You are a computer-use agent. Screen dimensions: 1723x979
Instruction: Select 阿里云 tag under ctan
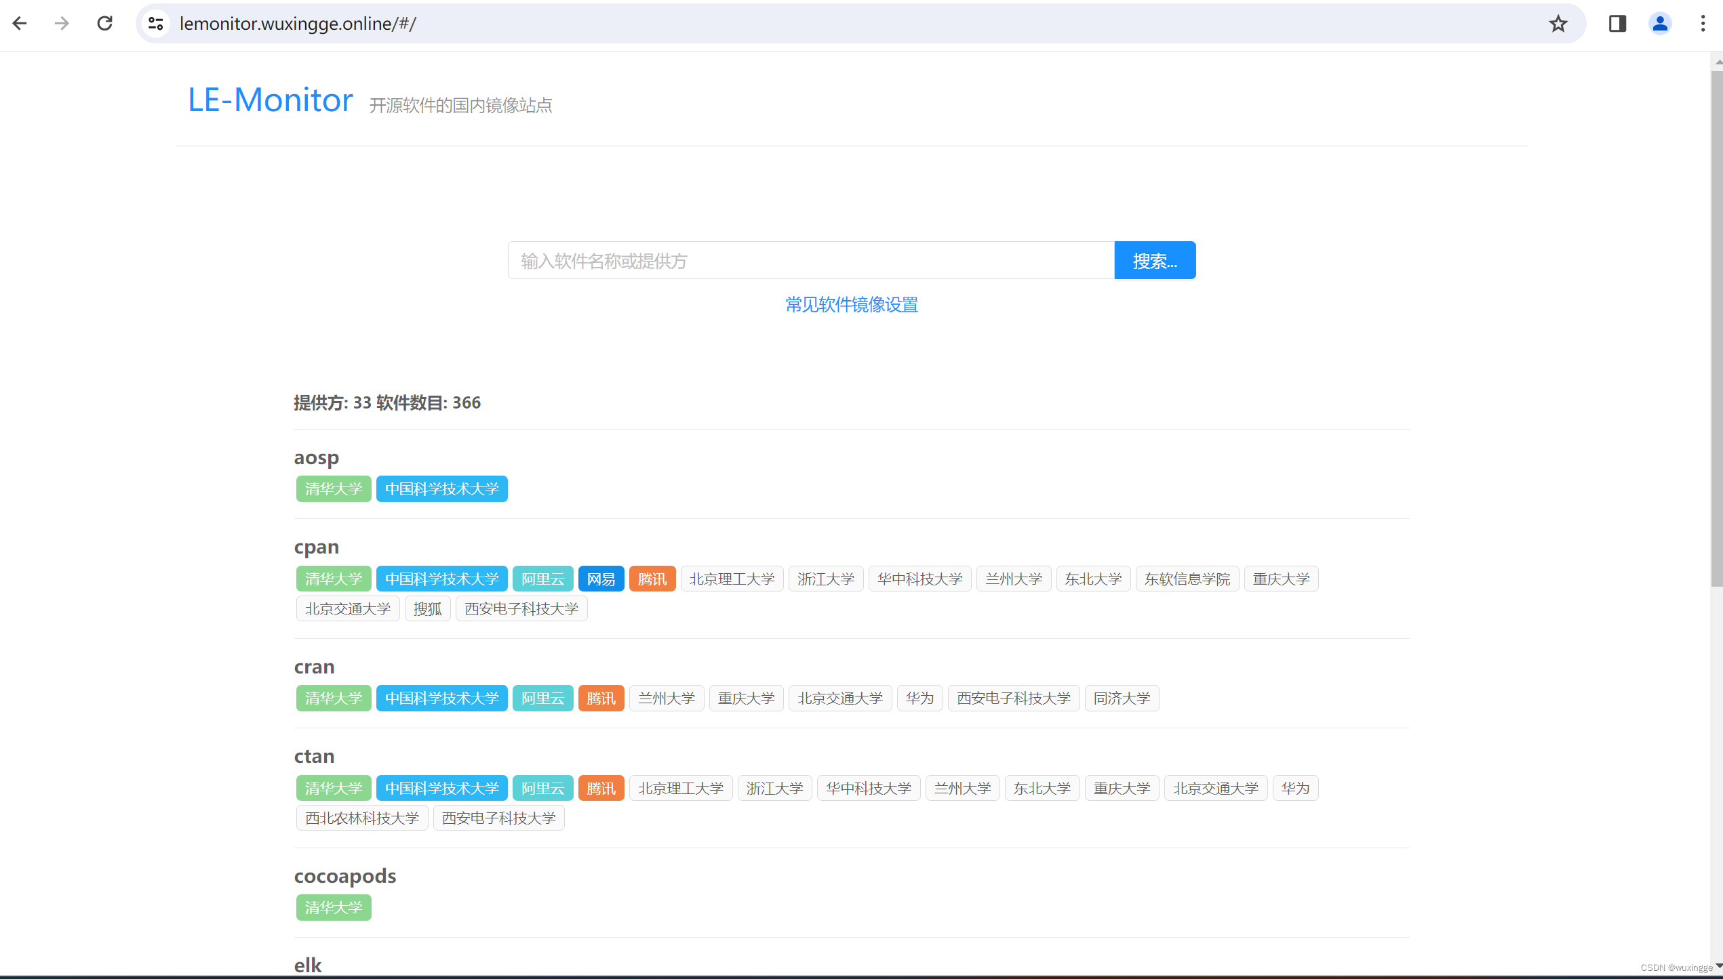(x=543, y=789)
